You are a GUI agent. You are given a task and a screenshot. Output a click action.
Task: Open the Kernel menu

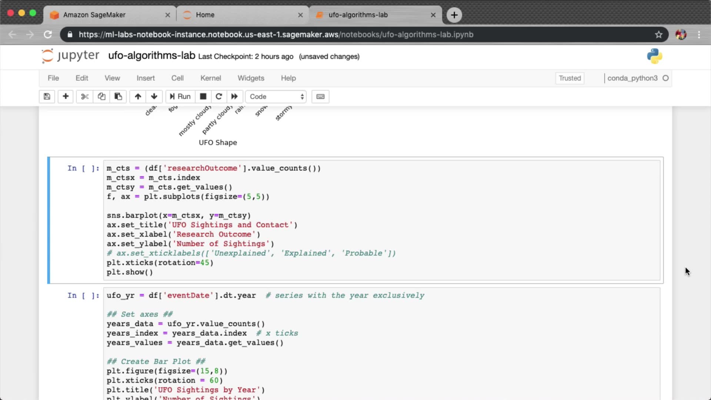[x=210, y=78]
